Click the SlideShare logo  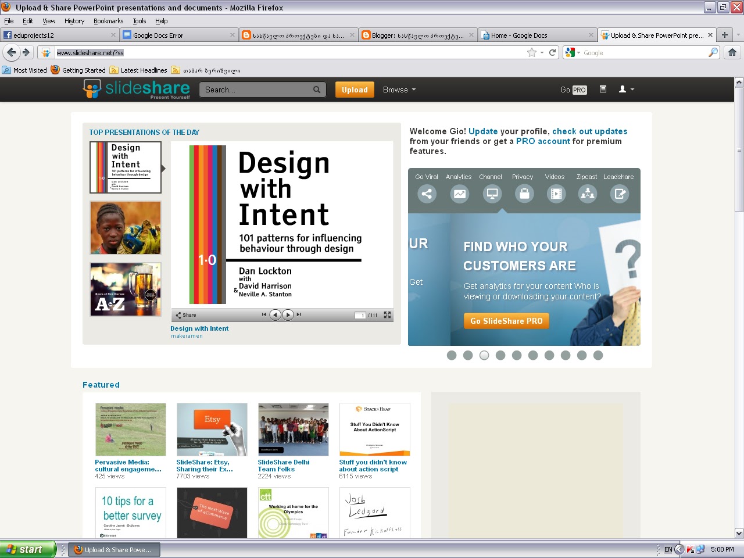tap(137, 89)
